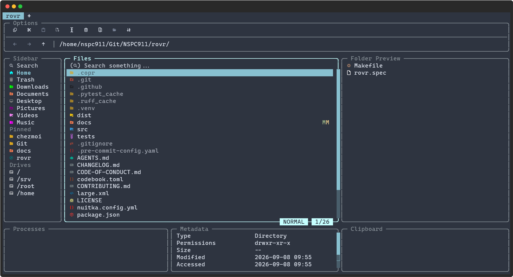Click the cut scissors icon

pyautogui.click(x=29, y=30)
